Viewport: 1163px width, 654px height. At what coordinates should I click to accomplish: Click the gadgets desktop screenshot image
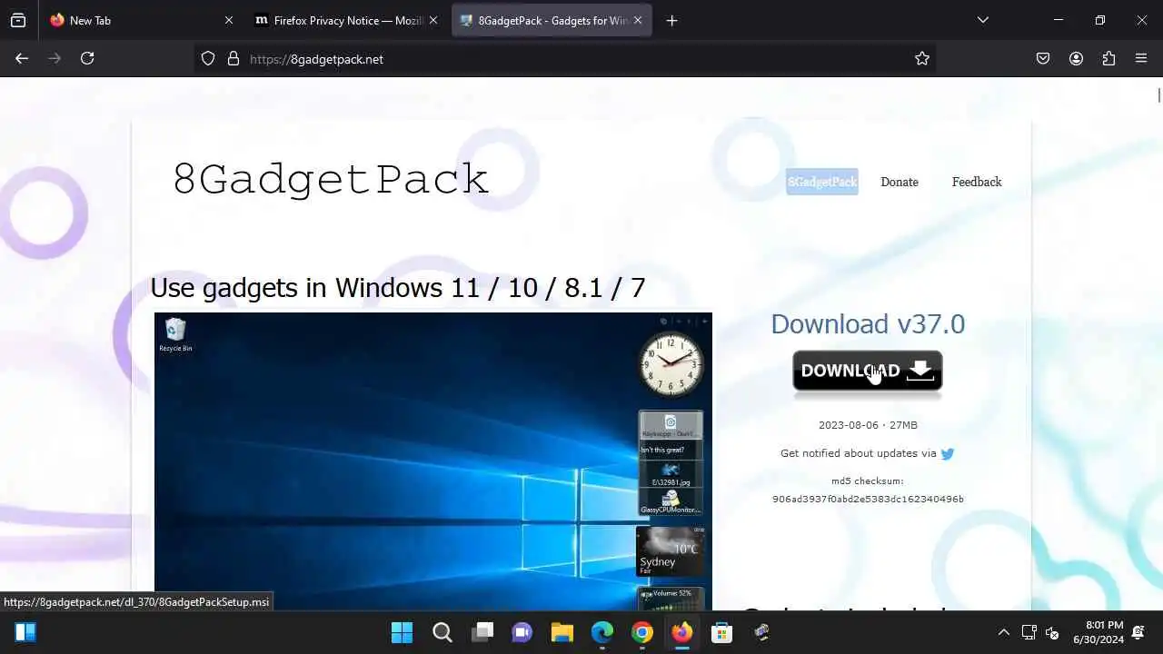point(433,461)
